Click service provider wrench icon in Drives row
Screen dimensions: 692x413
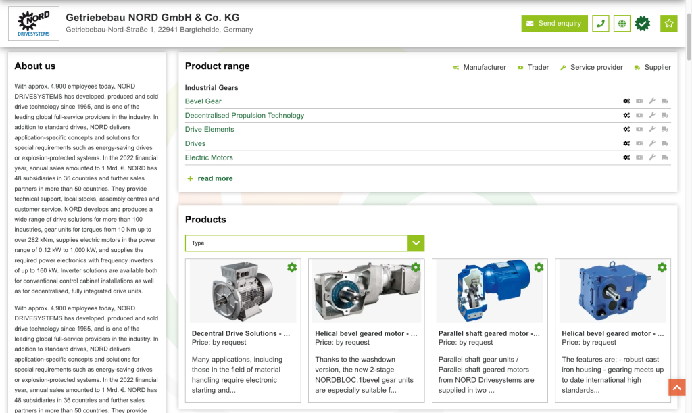652,143
